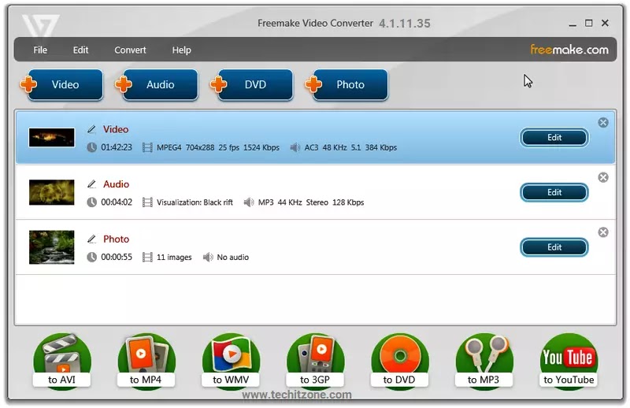Click the Freemake logo in title bar
Image resolution: width=630 pixels, height=408 pixels.
coord(41,25)
